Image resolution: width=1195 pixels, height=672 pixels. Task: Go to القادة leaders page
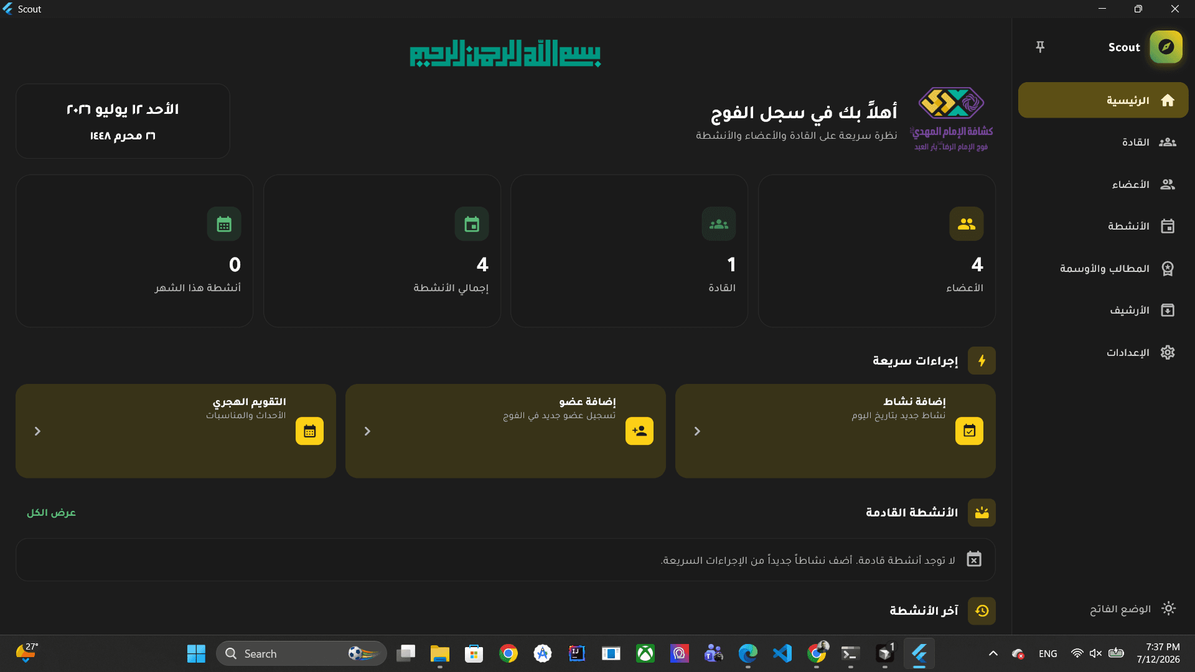(x=1103, y=142)
